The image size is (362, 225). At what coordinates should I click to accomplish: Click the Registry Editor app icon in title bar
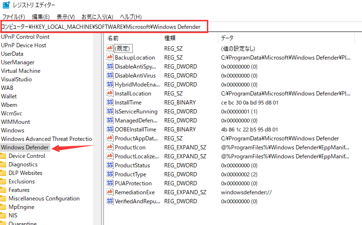pyautogui.click(x=6, y=5)
